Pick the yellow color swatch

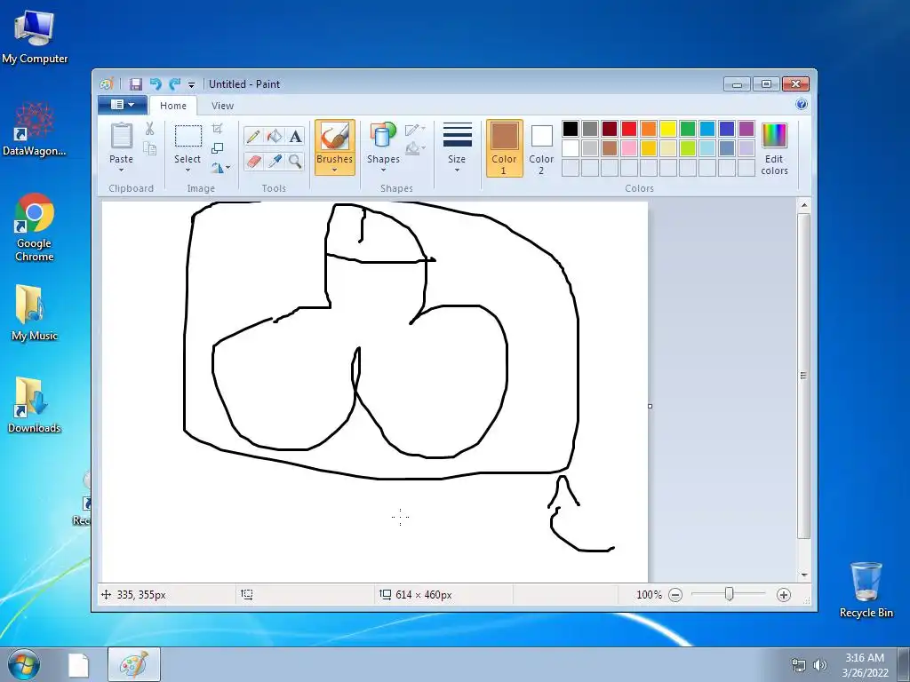[x=668, y=129]
